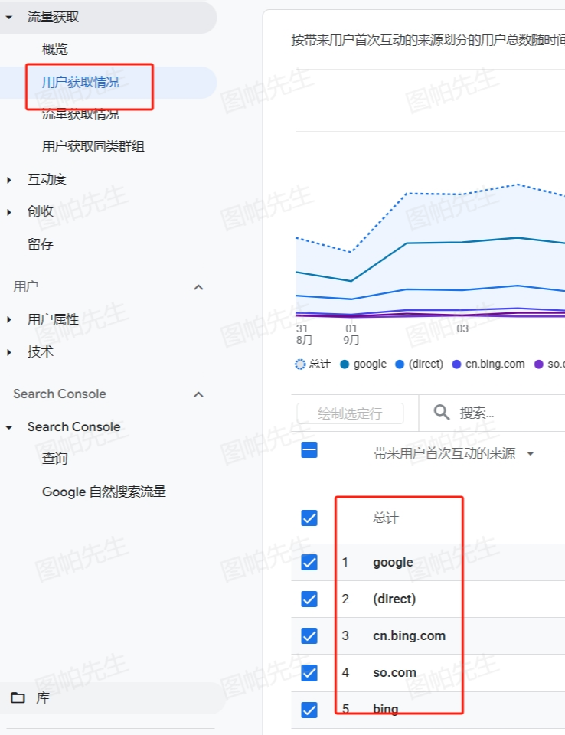The width and height of the screenshot is (565, 735).
Task: Click the google source cell
Action: 393,562
